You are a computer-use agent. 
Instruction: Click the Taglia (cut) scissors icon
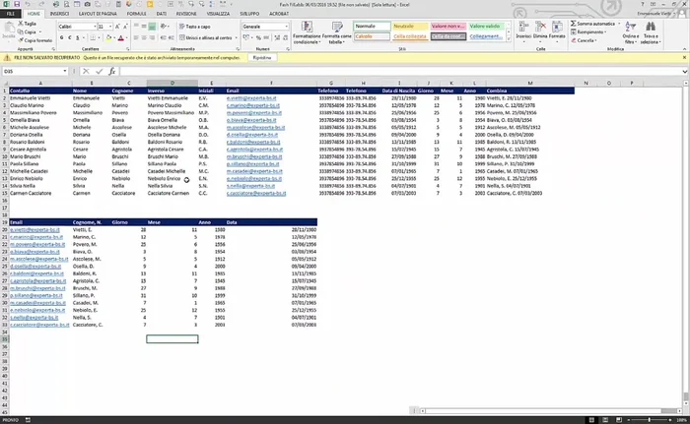22,24
